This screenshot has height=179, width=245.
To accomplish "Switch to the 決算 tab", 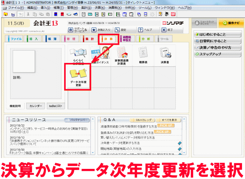I will (108, 39).
